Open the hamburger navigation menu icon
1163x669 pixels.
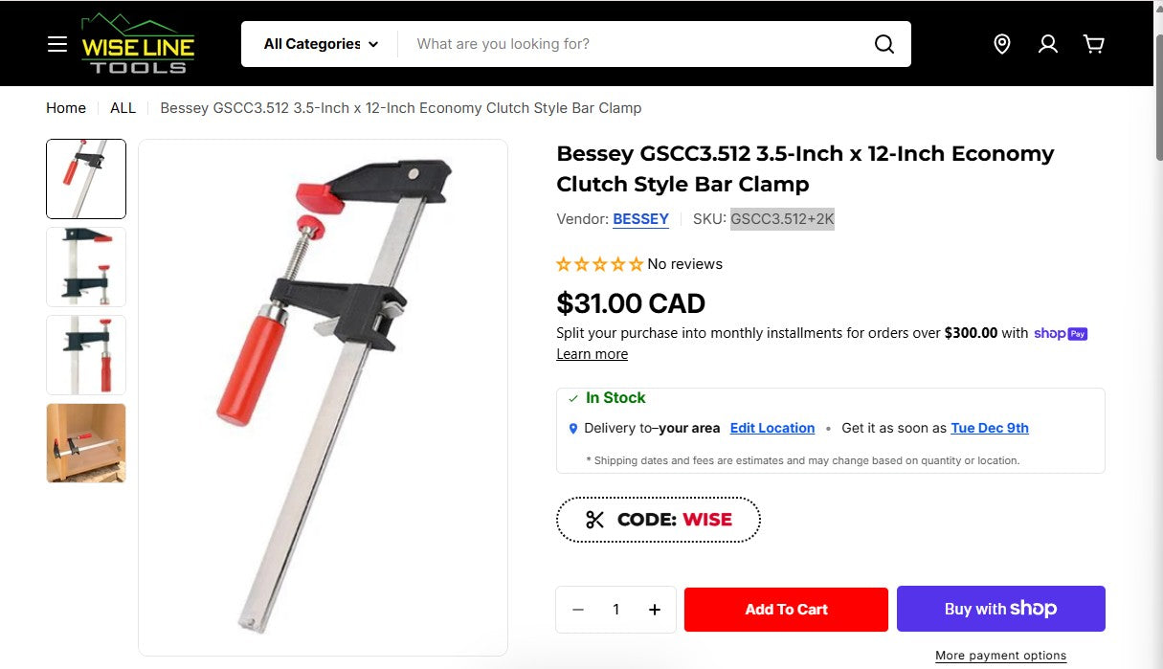point(57,43)
